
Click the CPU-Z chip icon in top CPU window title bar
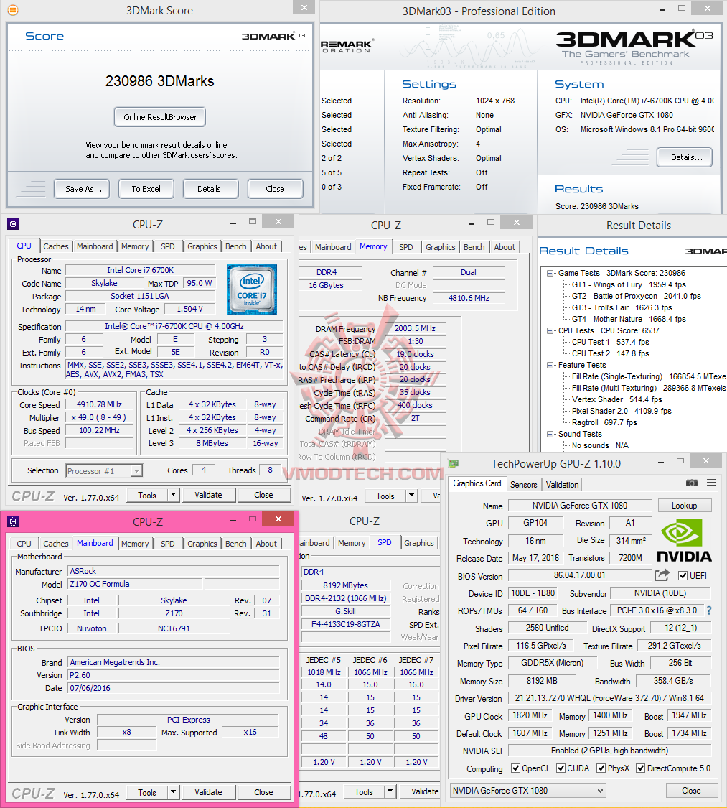tap(13, 224)
